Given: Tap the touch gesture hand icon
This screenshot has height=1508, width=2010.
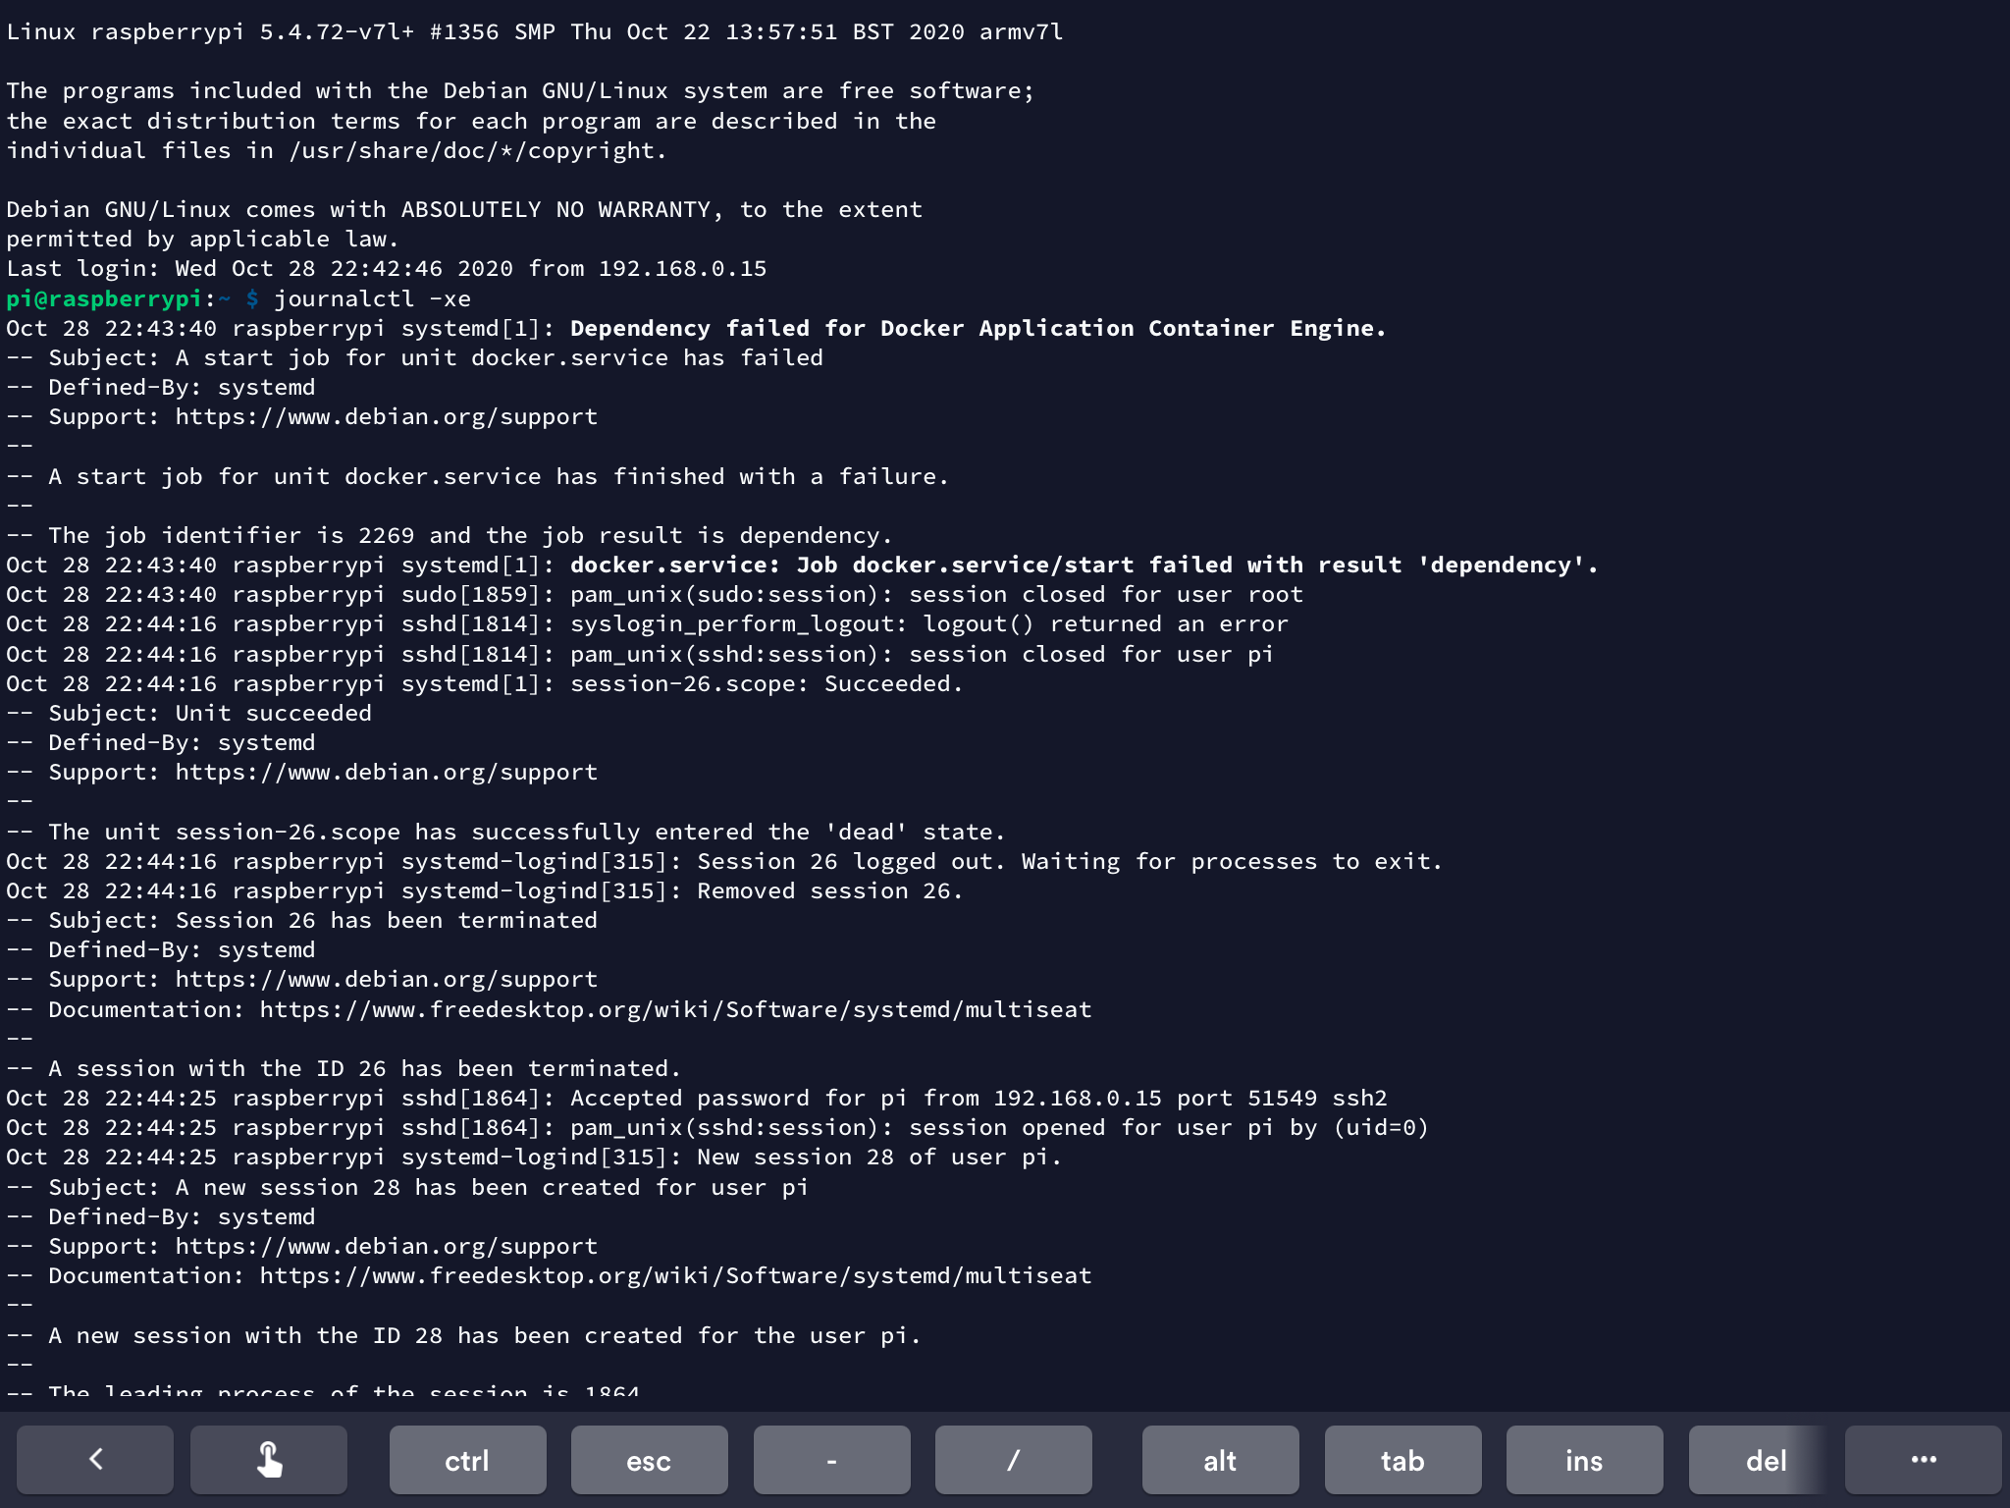Looking at the screenshot, I should (269, 1460).
